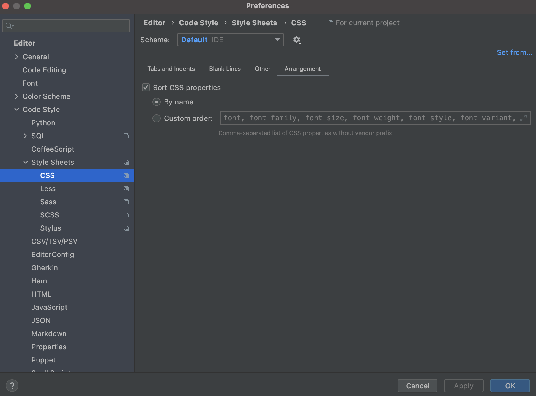Open the scheme actions gear menu

point(297,40)
